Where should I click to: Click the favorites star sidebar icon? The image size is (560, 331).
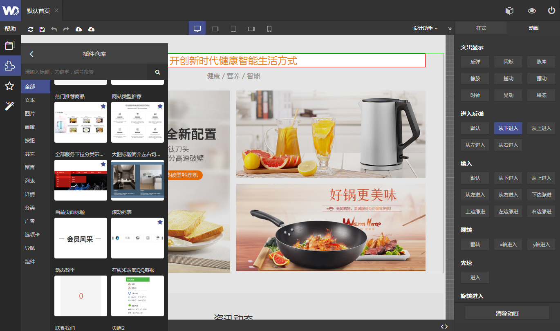pyautogui.click(x=10, y=86)
